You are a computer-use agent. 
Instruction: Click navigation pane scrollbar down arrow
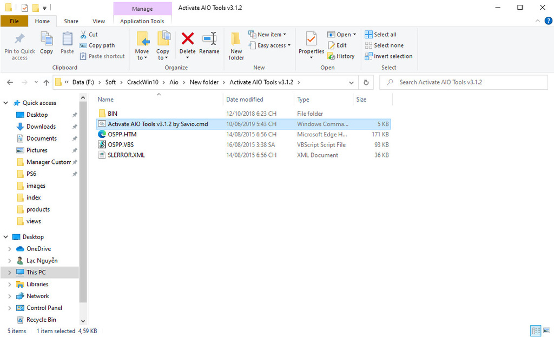click(83, 321)
